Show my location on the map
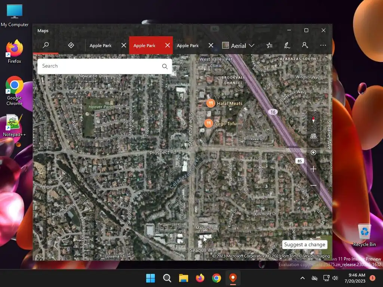This screenshot has height=287, width=383. coord(313,152)
